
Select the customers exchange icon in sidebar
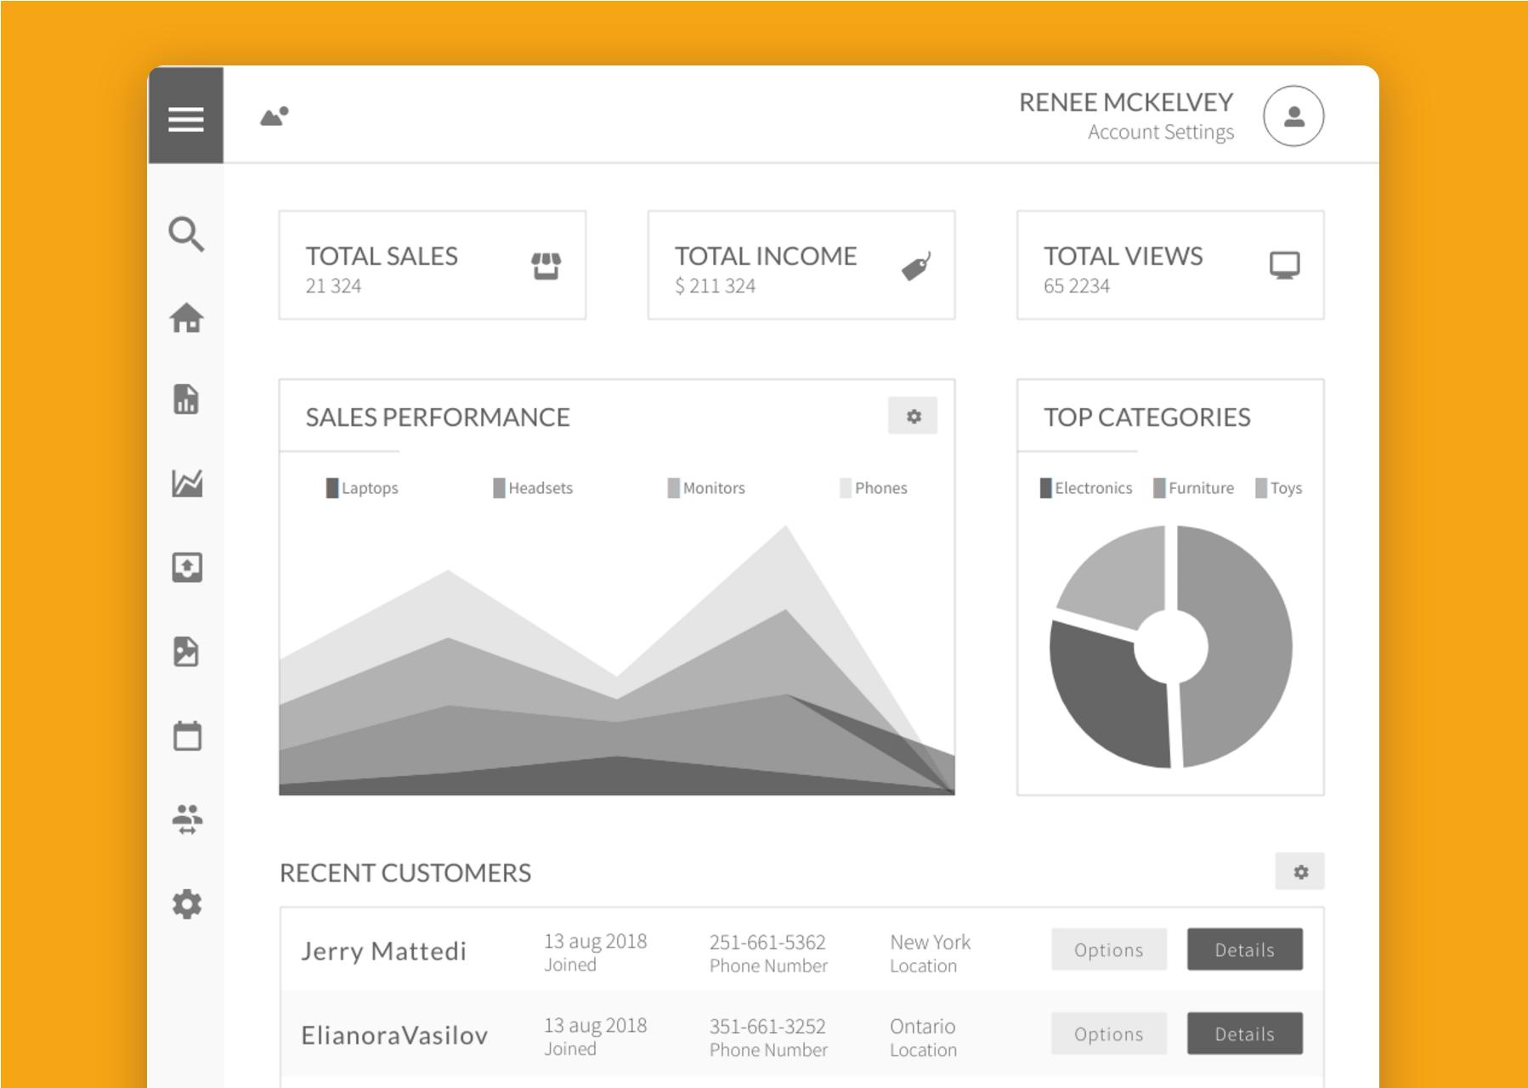186,819
